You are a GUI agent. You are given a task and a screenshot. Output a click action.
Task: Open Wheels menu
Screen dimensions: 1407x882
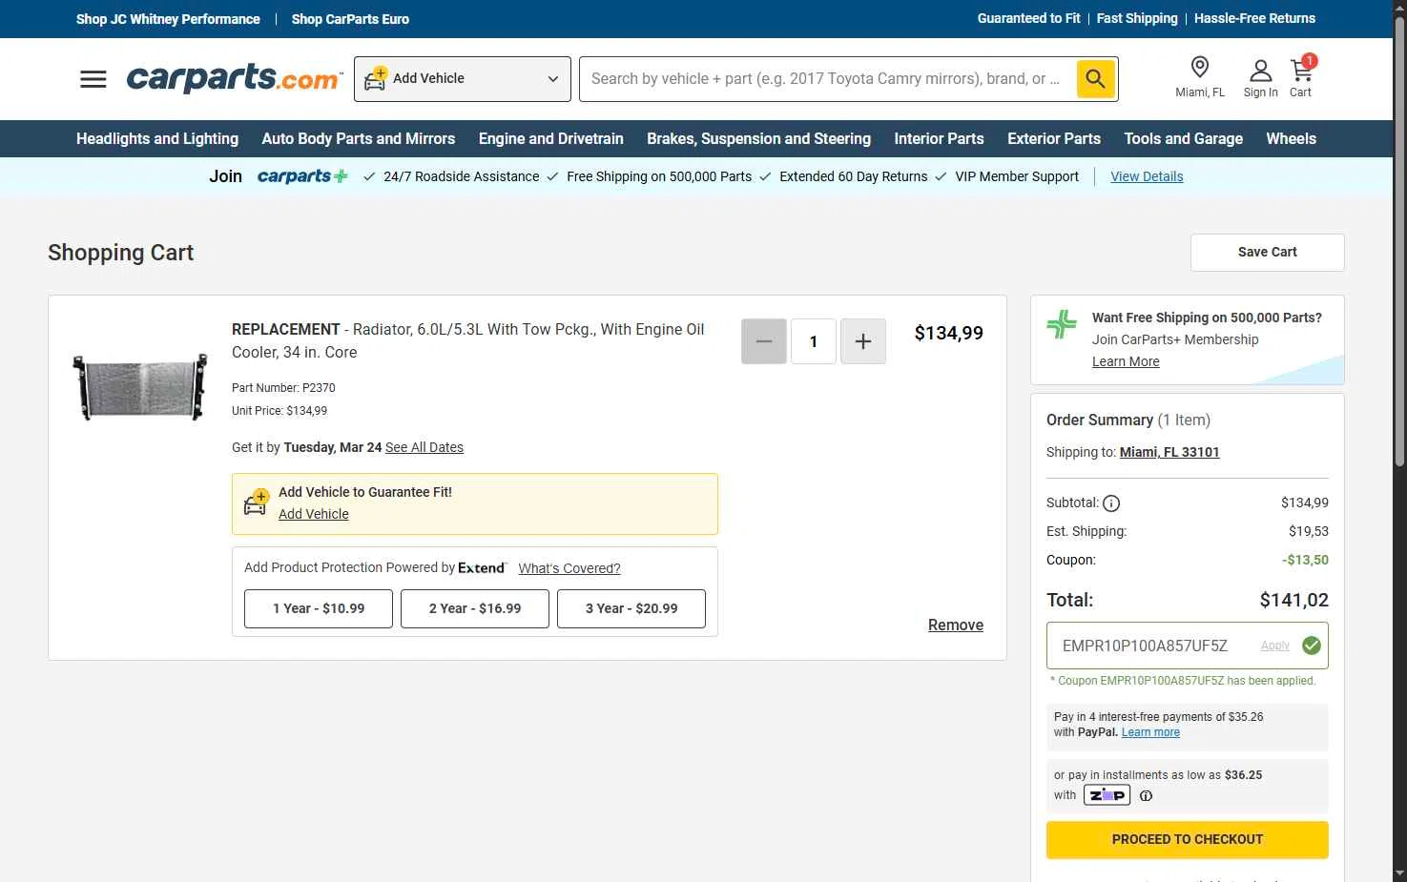click(x=1292, y=139)
